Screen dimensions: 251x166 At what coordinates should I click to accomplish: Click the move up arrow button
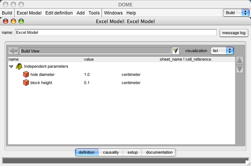[239, 60]
